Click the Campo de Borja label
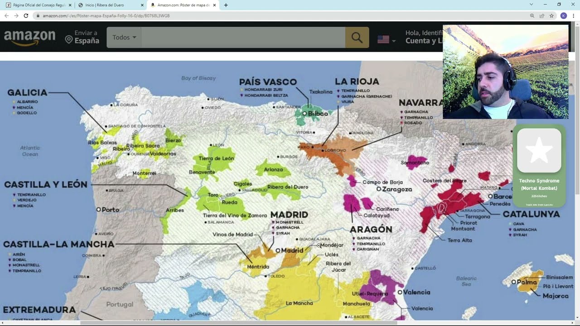This screenshot has width=580, height=326. pos(382,182)
